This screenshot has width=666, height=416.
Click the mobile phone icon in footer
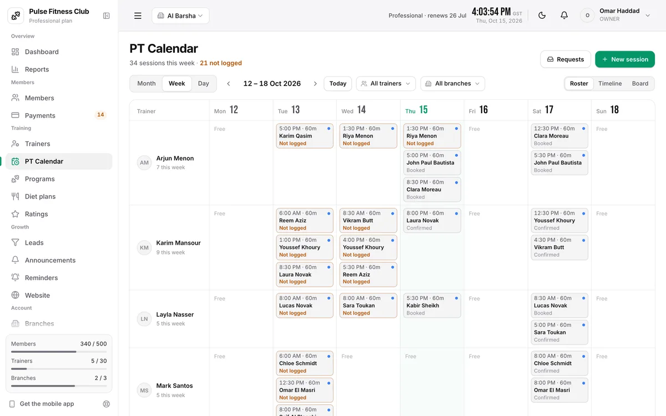12,404
